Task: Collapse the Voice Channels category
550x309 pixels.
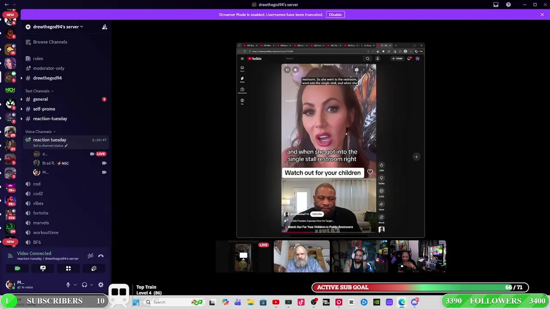Action: (40, 132)
